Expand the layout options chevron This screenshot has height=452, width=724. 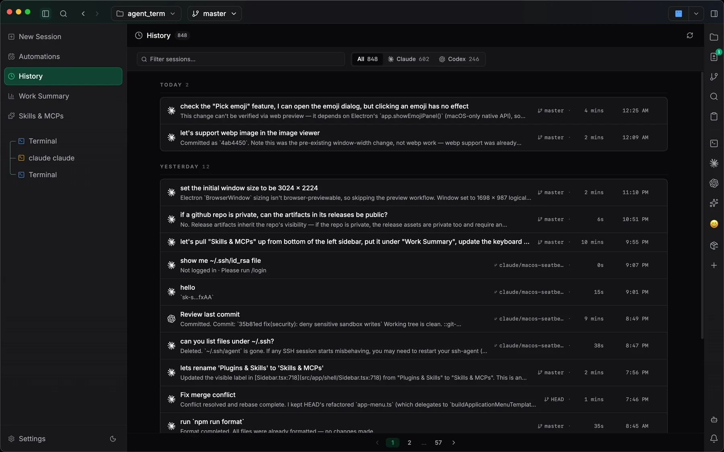(x=696, y=14)
